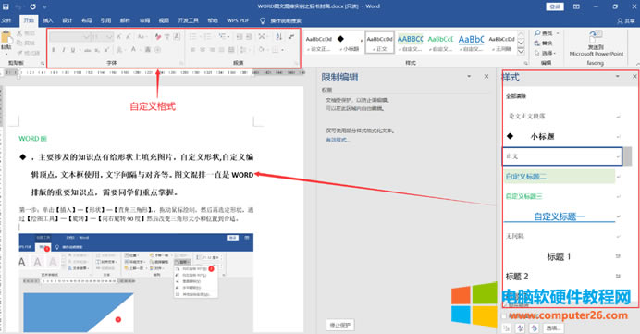Open the 文件 (File) menu
Viewport: 640px width, 334px height.
[x=6, y=20]
